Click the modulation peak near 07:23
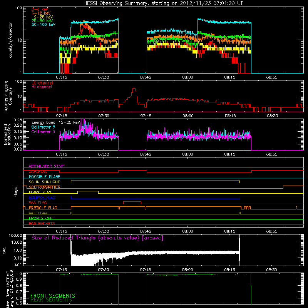This screenshot has width=308, height=308. coord(84,120)
